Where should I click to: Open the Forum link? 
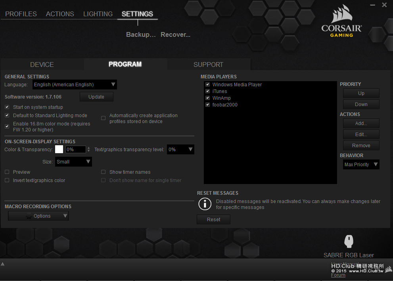pos(338,275)
